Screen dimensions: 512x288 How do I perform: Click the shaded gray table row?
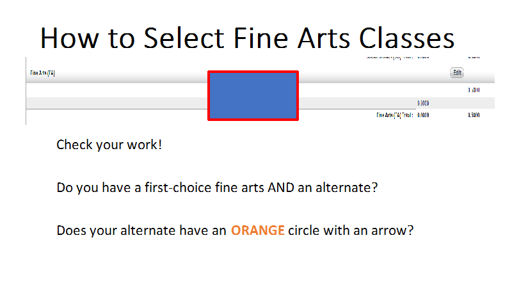pyautogui.click(x=260, y=103)
